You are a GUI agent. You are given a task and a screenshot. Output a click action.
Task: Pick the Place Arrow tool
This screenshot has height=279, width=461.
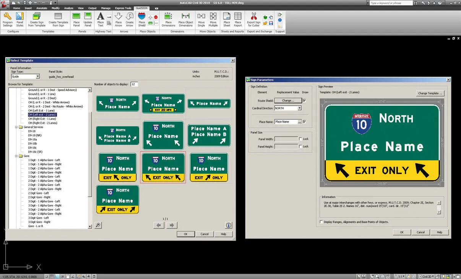point(118,19)
